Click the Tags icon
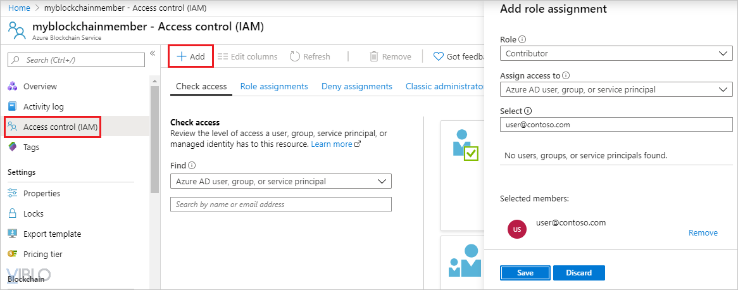This screenshot has height=290, width=738. (x=12, y=147)
